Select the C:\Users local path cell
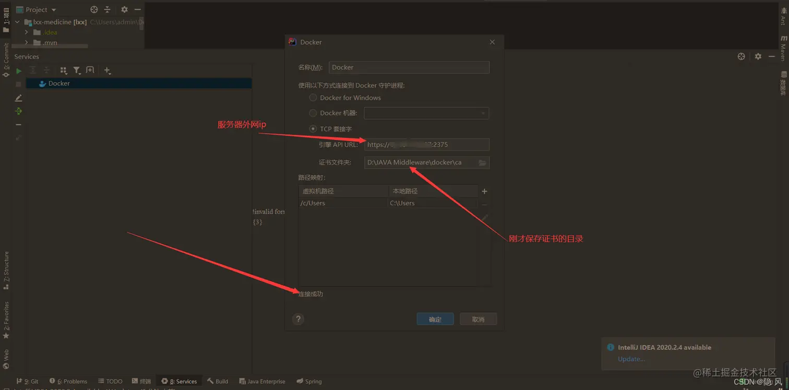Screen dimensions: 789x390 (x=433, y=203)
